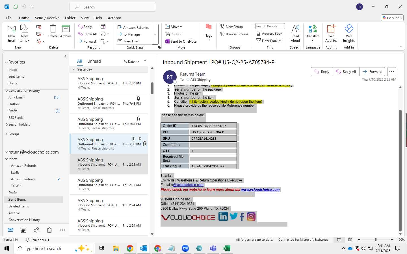This screenshot has width=407, height=254.
Task: Open the Folder ribbon tab
Action: tap(70, 18)
